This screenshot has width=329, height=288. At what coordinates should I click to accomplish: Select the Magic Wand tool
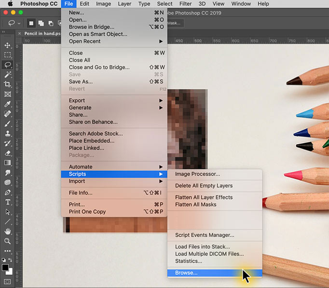[x=8, y=74]
